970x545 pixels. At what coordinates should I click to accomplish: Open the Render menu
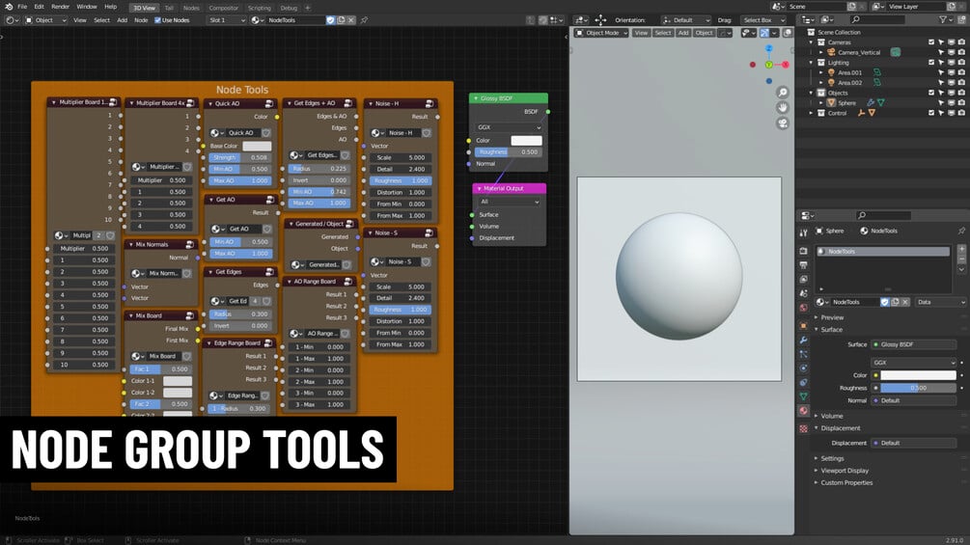pyautogui.click(x=60, y=7)
